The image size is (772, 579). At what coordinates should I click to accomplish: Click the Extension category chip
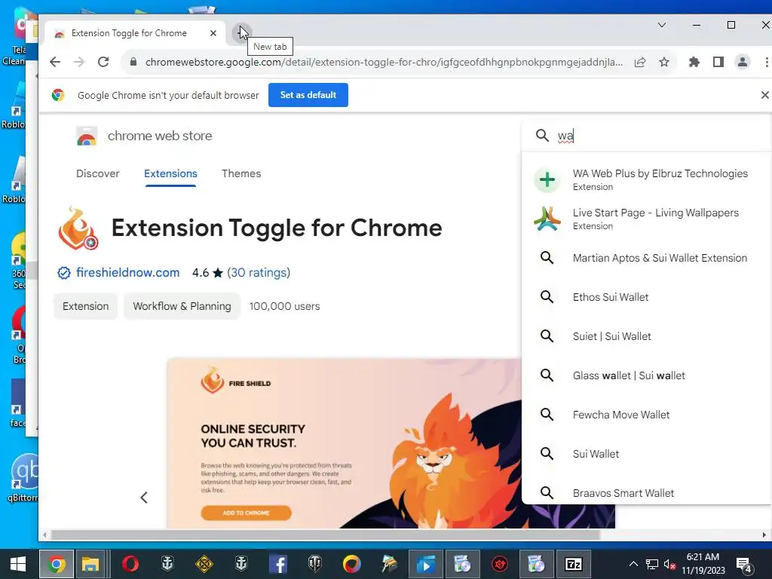pos(86,306)
